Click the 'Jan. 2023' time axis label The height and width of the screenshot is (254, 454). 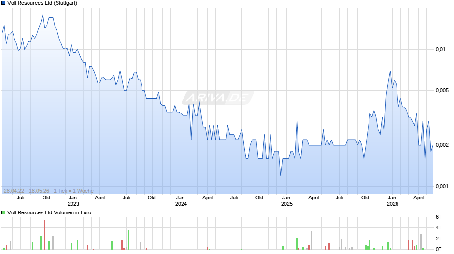73,201
